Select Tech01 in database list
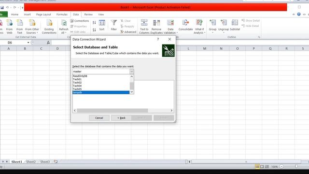 101,79
